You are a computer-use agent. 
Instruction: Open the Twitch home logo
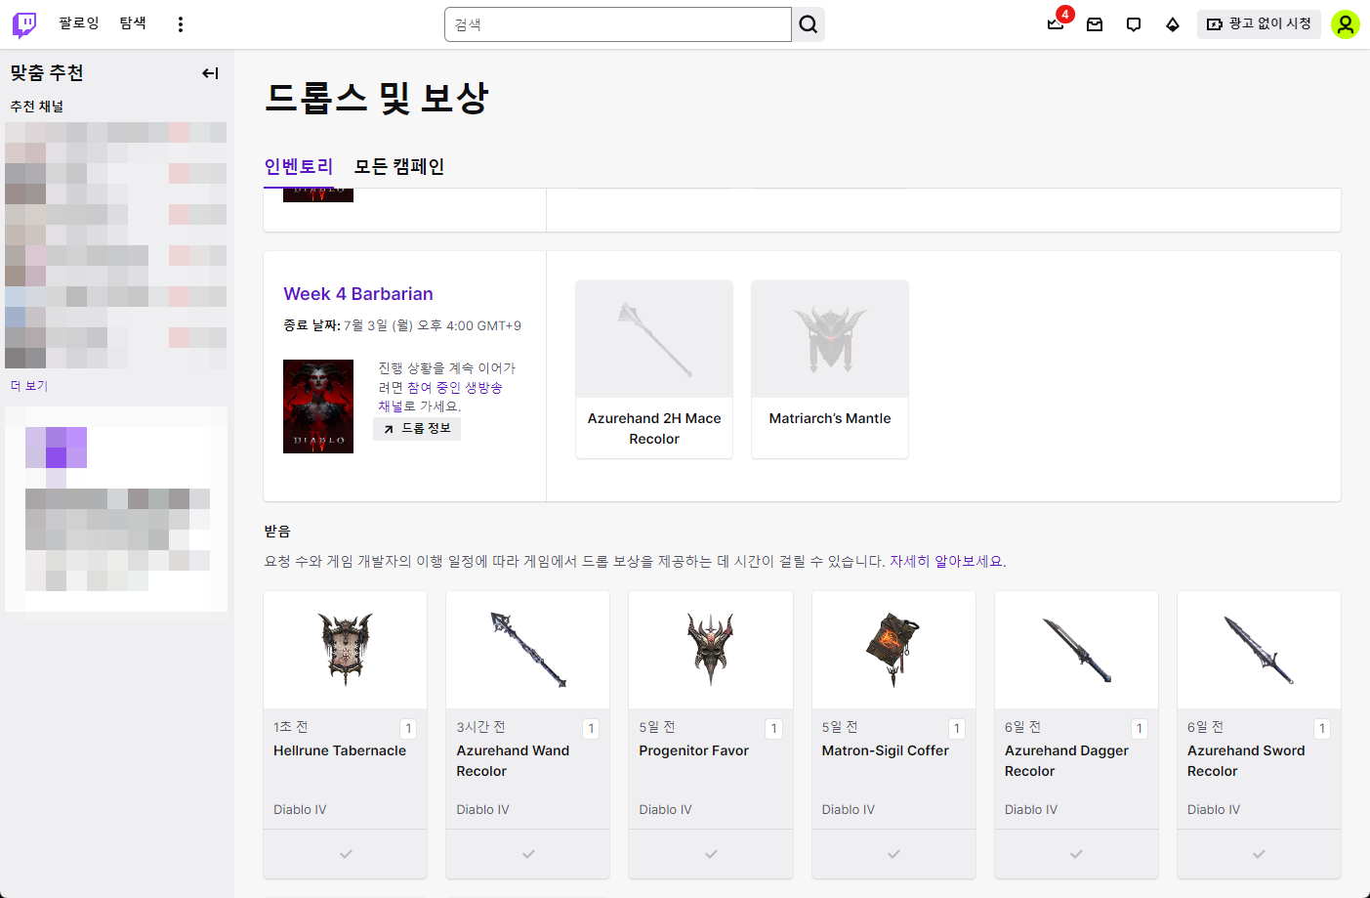coord(24,24)
